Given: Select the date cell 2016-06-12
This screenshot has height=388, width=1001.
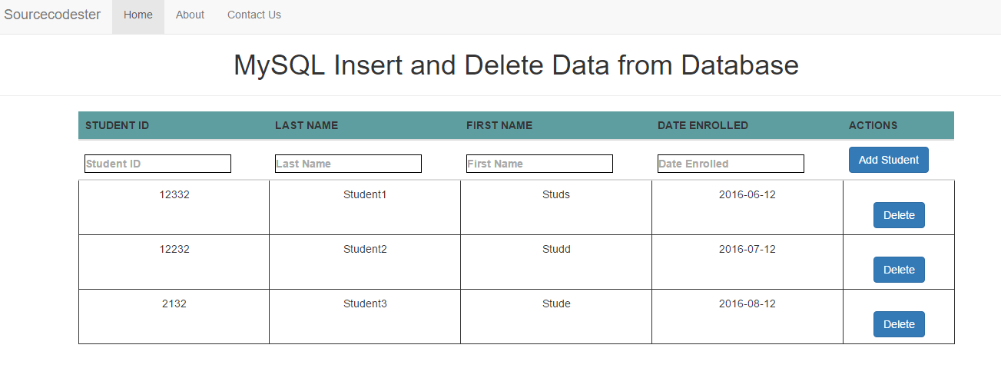Looking at the screenshot, I should (x=747, y=207).
